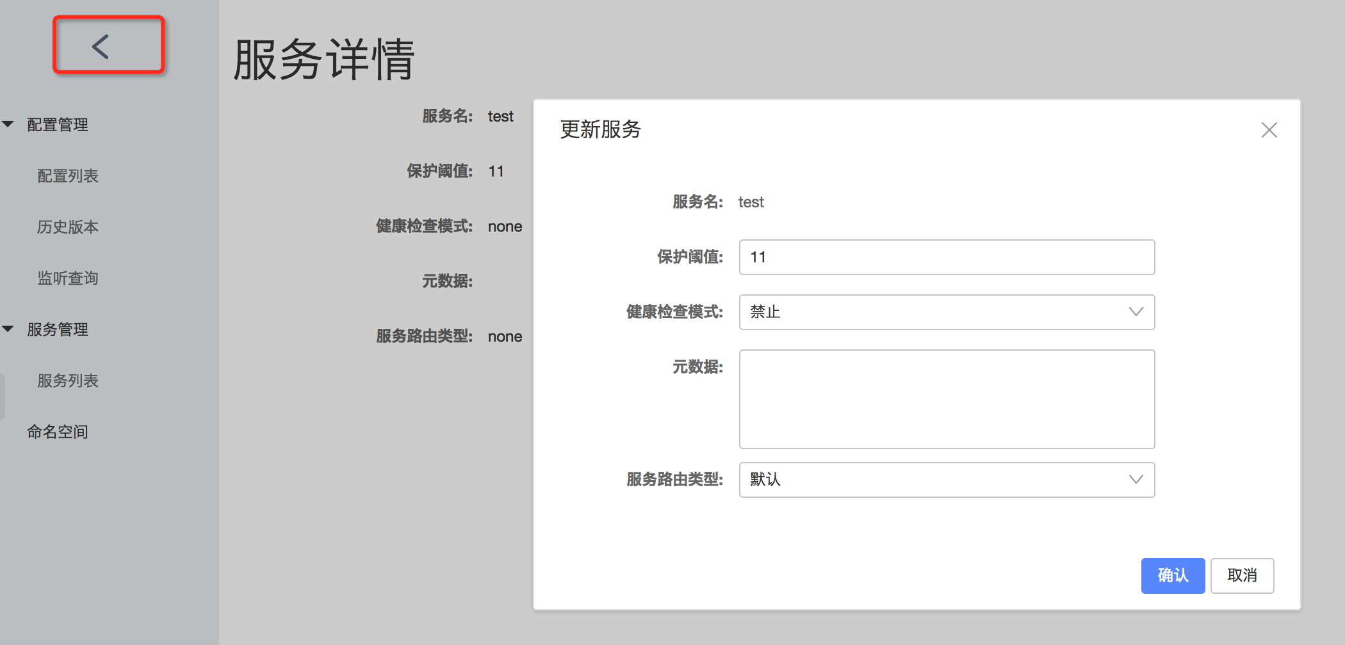The image size is (1345, 645).
Task: Click the dialog's 服务名 value test
Action: coord(751,202)
